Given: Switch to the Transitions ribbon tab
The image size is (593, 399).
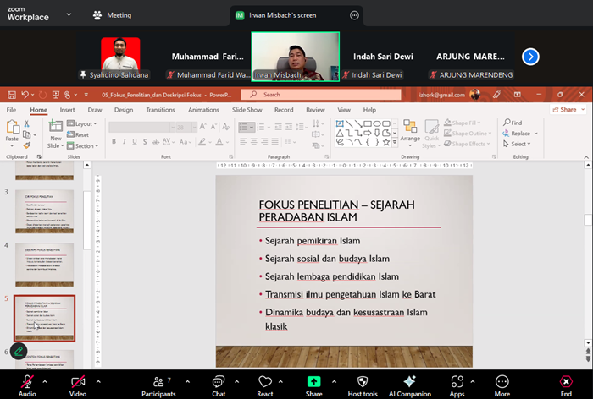Looking at the screenshot, I should (160, 110).
